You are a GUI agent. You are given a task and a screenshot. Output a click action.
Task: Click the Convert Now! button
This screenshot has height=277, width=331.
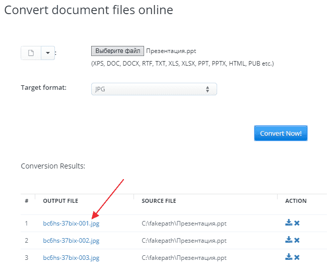(281, 134)
